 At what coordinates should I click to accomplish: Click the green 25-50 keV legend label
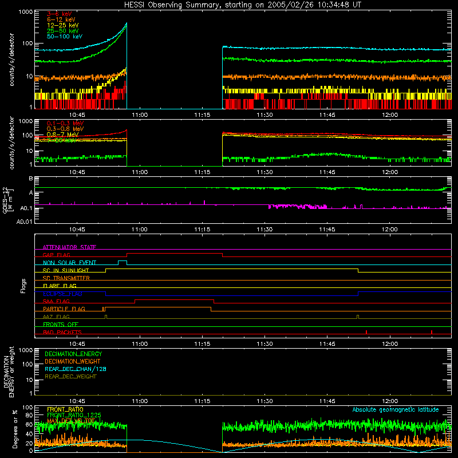click(x=63, y=31)
